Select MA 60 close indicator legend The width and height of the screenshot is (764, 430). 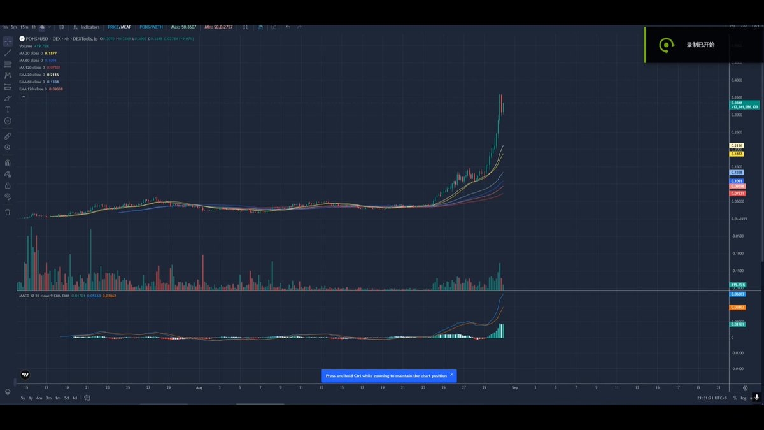[38, 60]
